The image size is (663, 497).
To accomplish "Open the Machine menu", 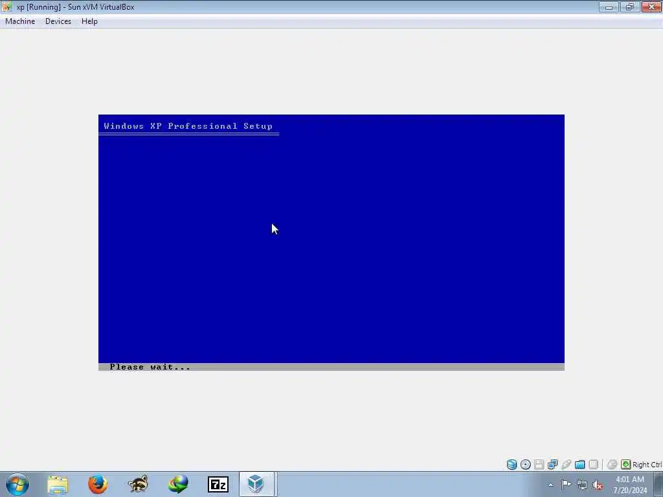I will coord(20,21).
